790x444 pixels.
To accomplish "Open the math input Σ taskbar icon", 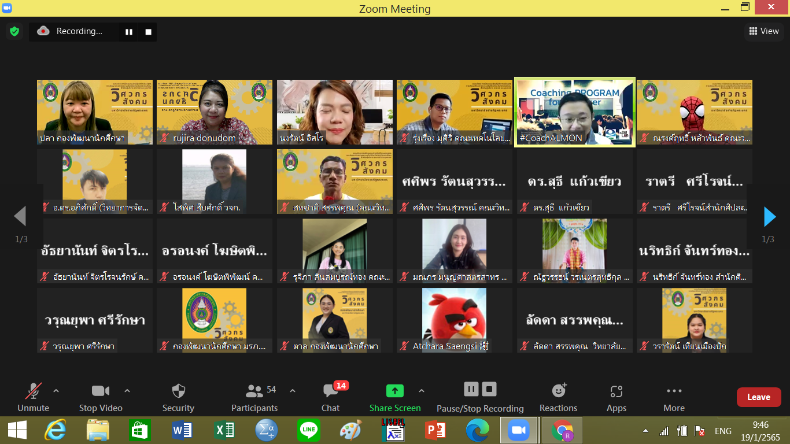I will coord(267,431).
